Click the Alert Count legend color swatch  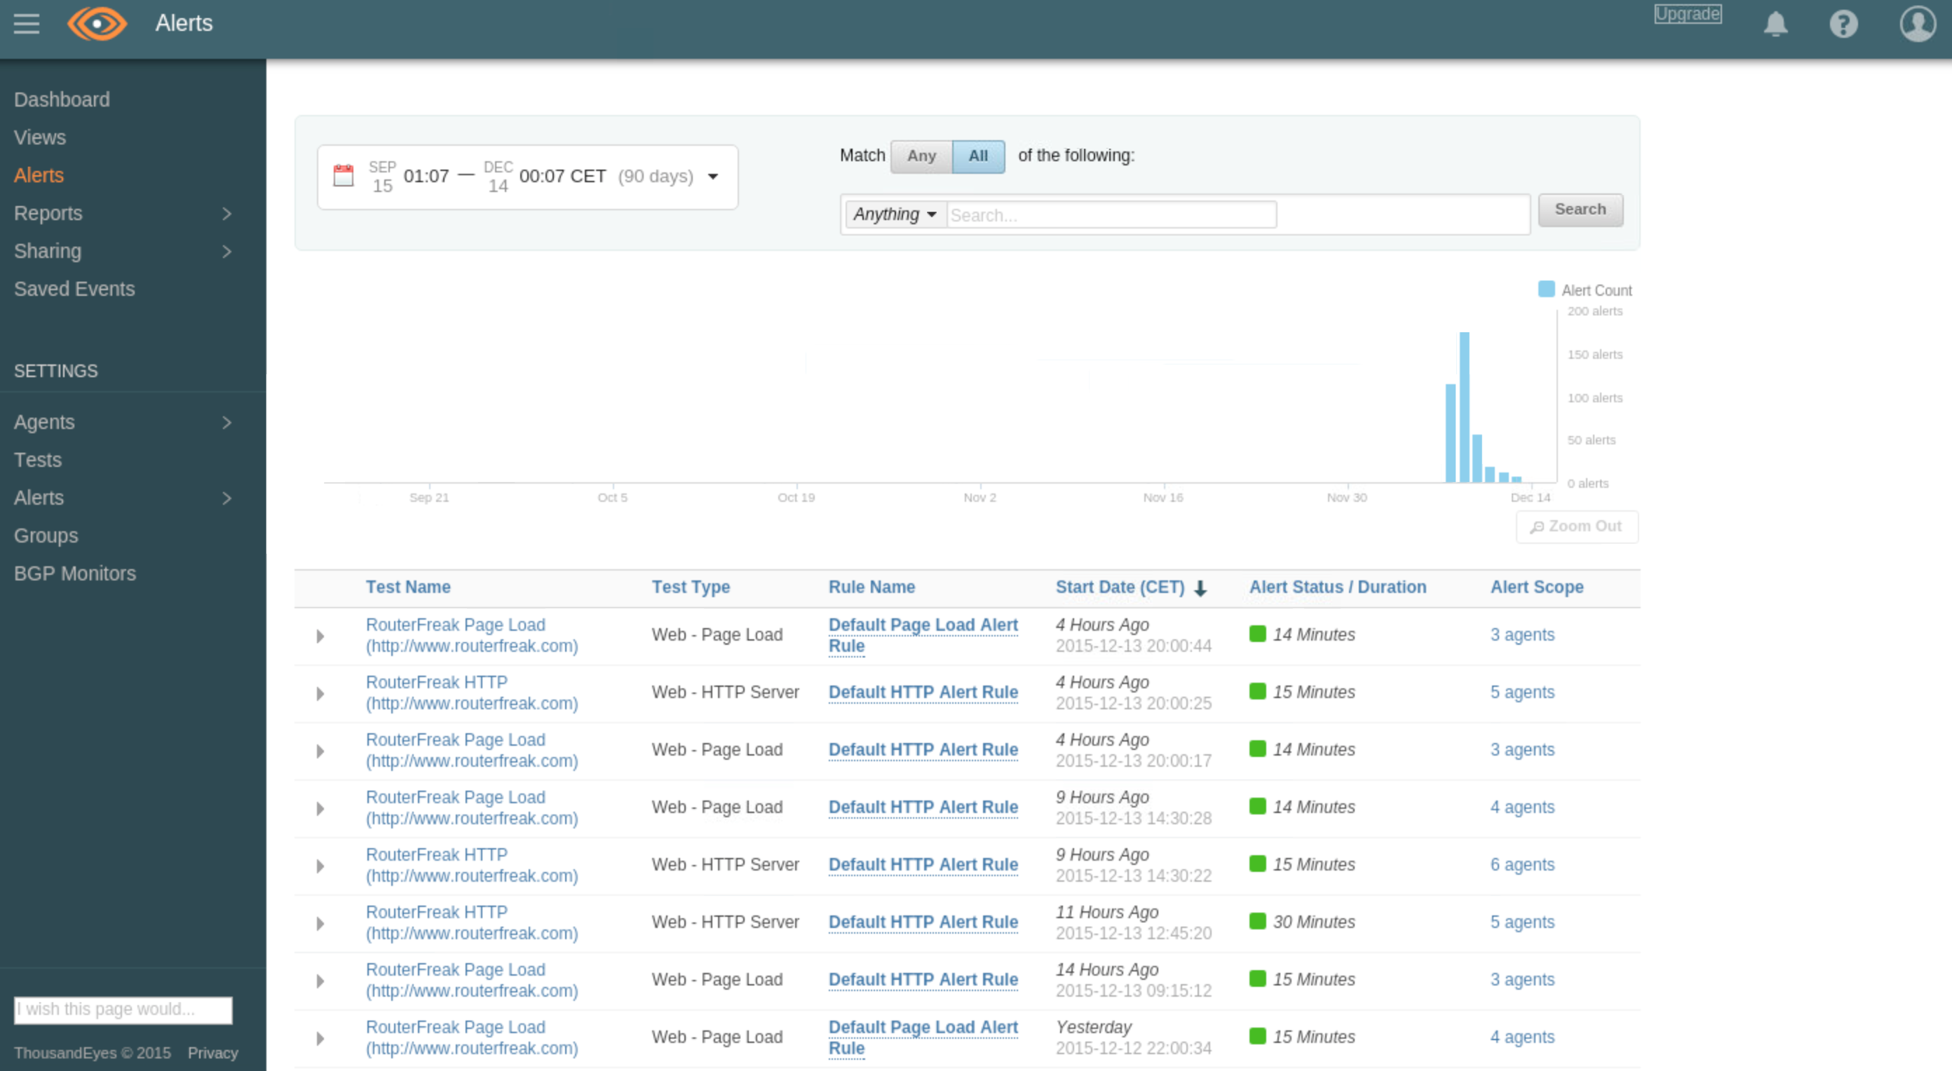(1545, 289)
